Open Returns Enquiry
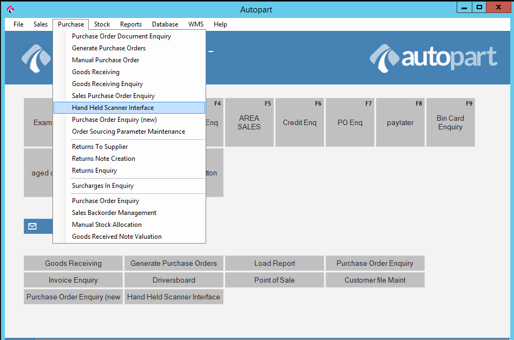 (x=129, y=171)
